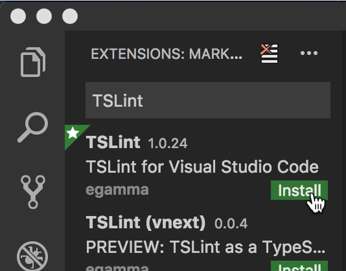The image size is (346, 271).
Task: Minimize the window with the second traffic light
Action: [44, 16]
